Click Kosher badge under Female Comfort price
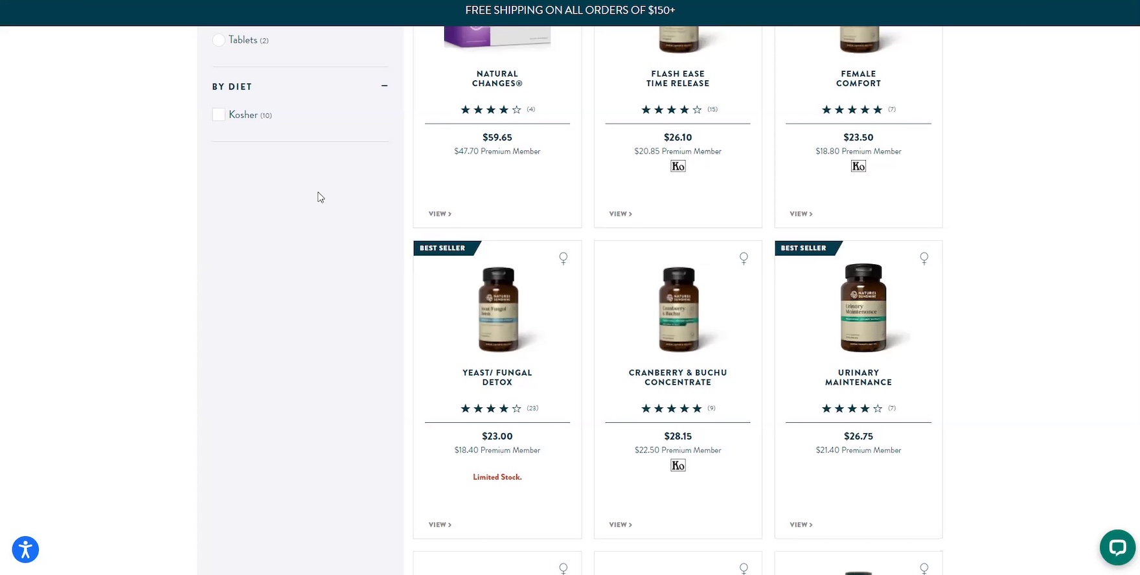Viewport: 1140px width, 575px height. (x=858, y=166)
